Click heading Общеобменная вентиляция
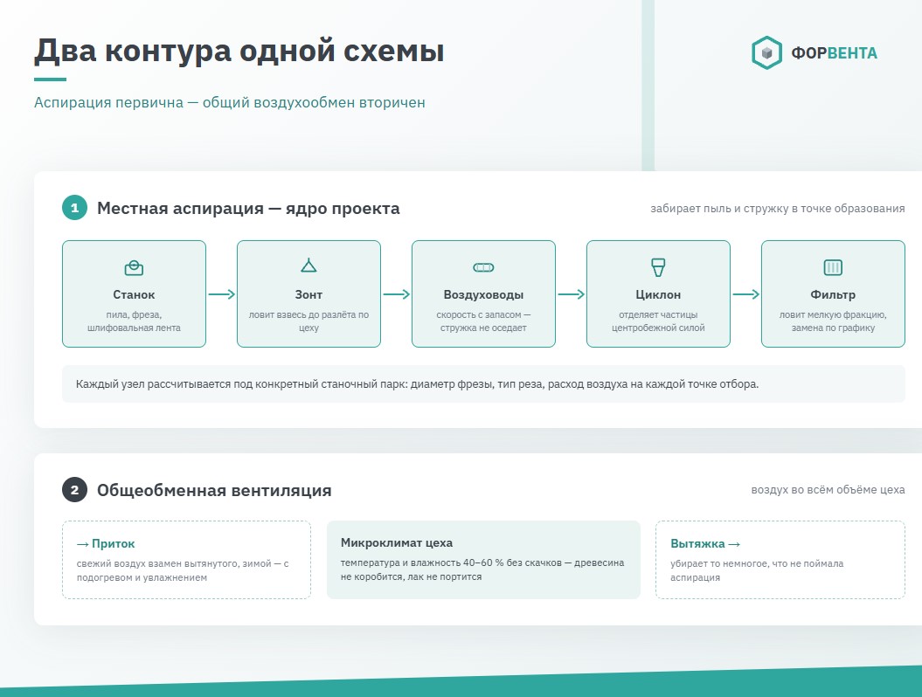Screen dimensions: 922x697 [x=214, y=490]
